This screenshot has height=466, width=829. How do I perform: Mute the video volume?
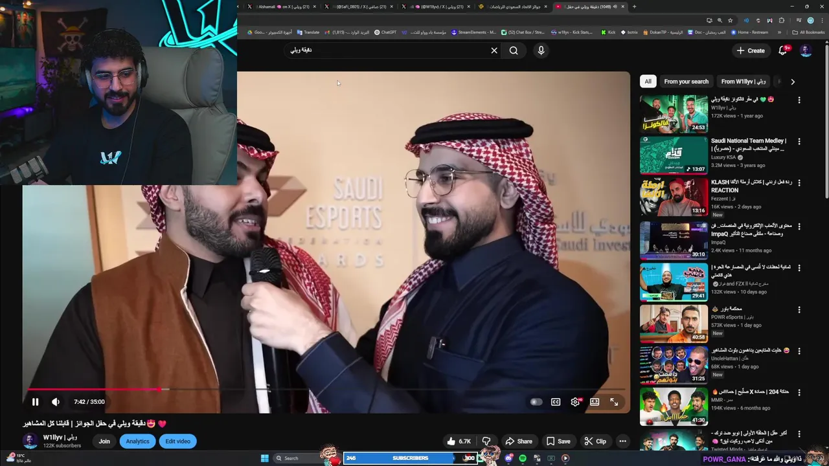pos(56,402)
